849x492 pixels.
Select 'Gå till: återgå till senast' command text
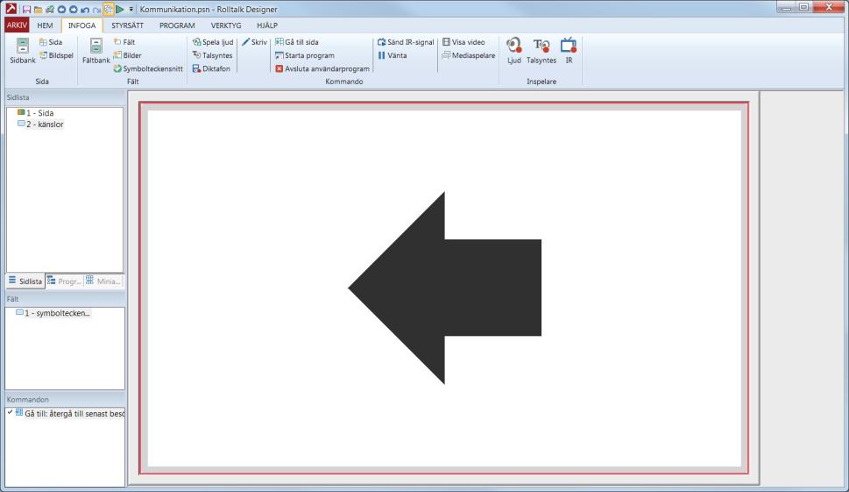(x=74, y=413)
